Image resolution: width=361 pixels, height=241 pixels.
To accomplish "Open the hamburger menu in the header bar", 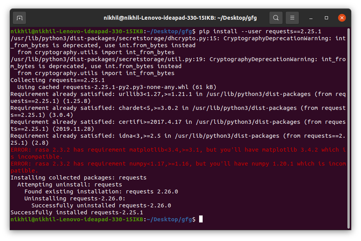I will tap(292, 18).
